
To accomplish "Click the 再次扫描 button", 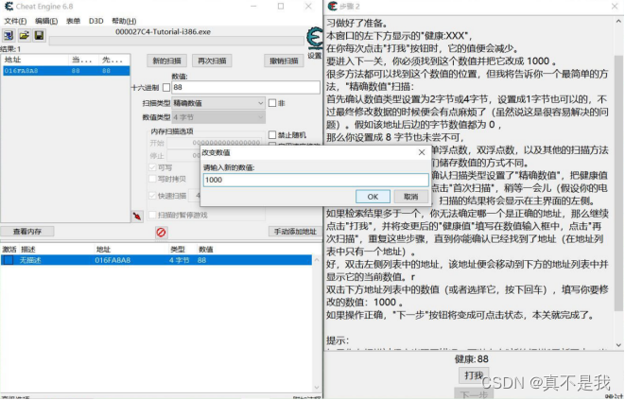I will [x=212, y=61].
